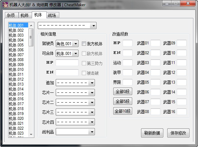Tick the 被击破 checkbox

84,73
